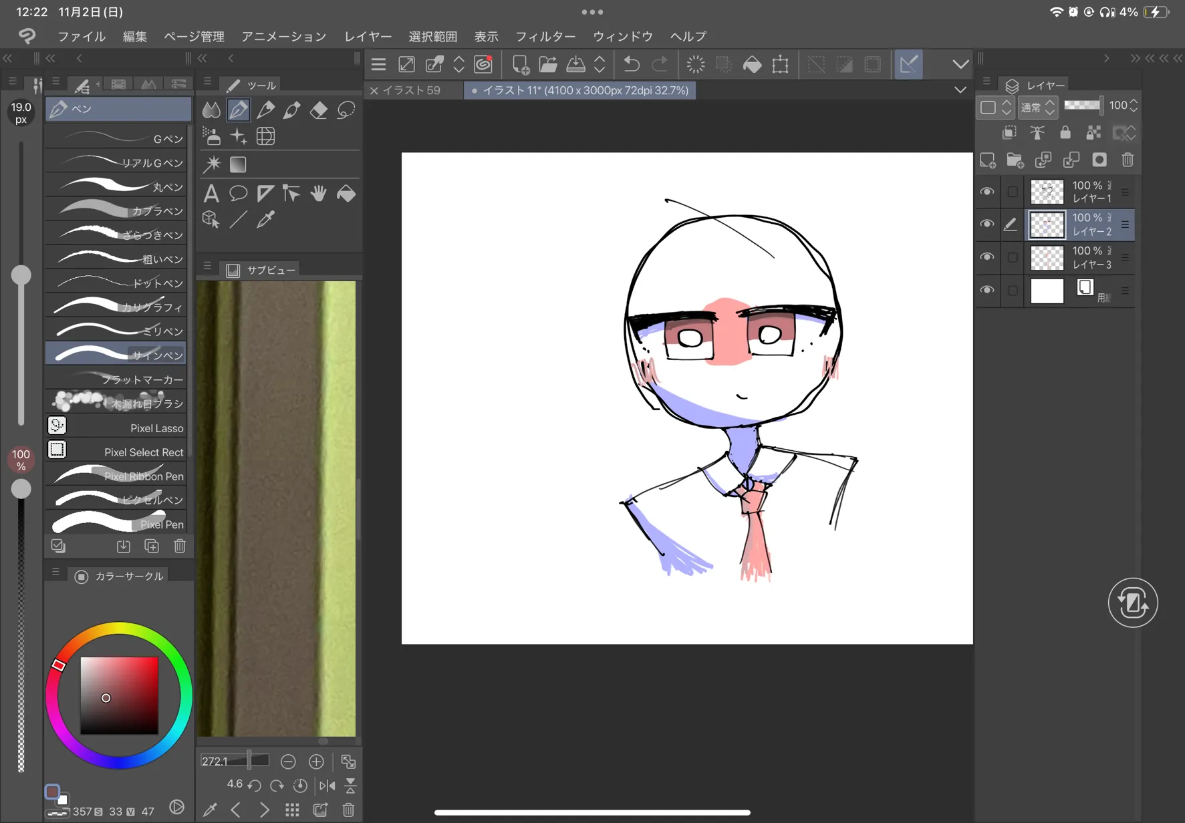1185x823 pixels.
Task: Select the Pixel Select Rect sub tool
Action: click(x=116, y=452)
